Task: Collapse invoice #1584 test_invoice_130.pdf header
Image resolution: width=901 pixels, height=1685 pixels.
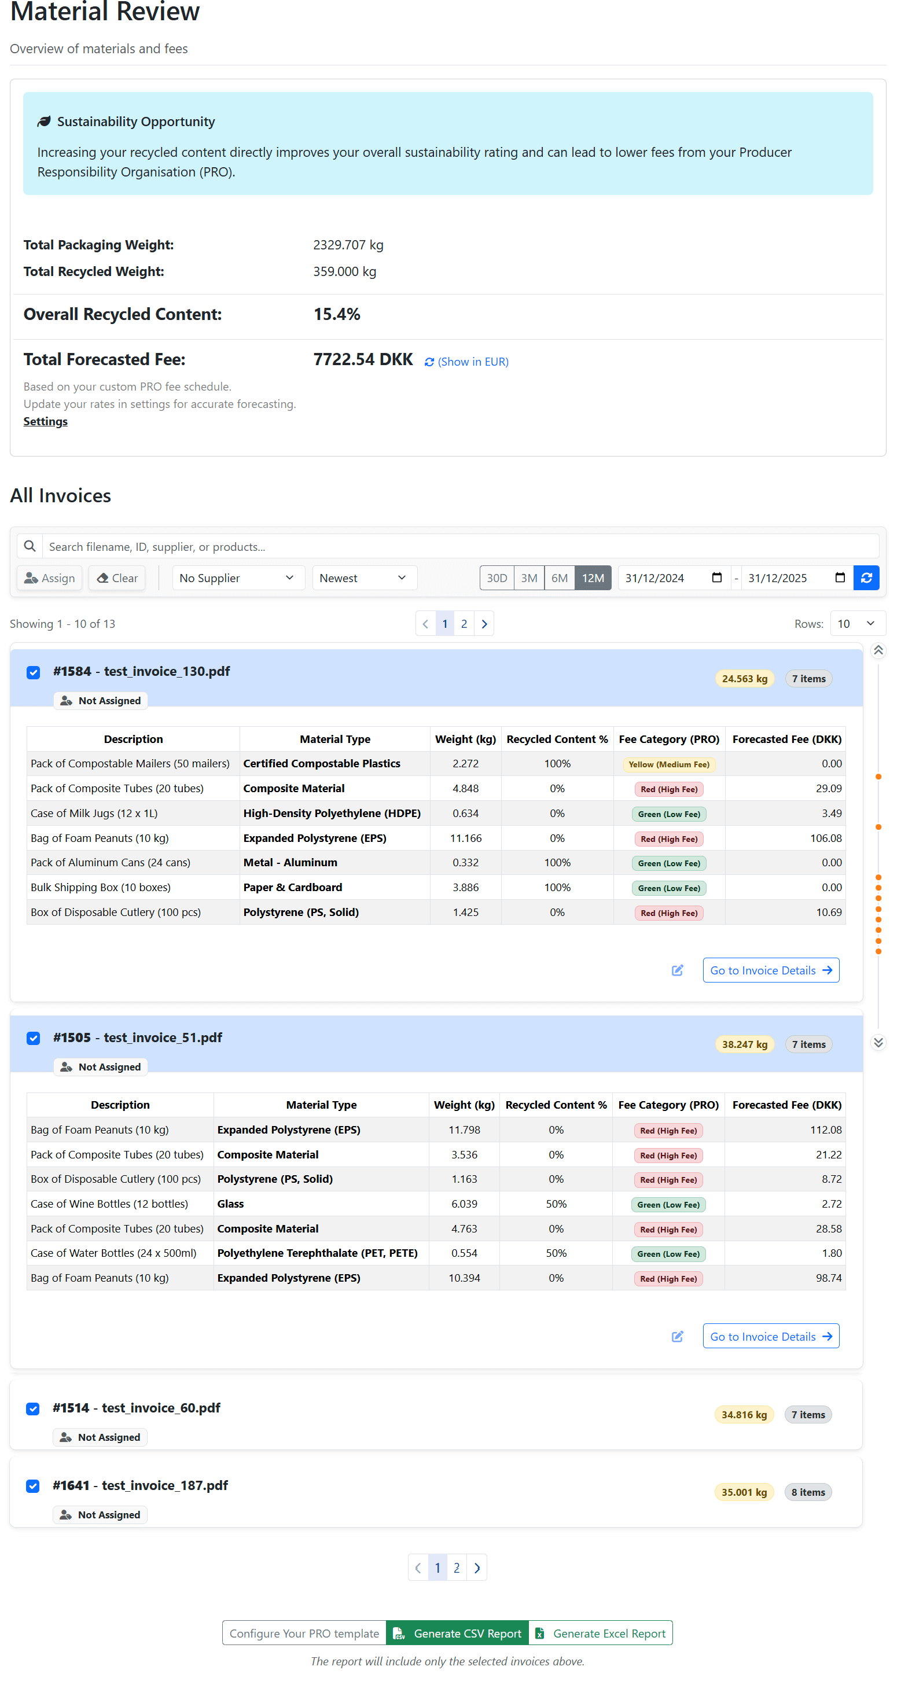Action: 436,678
